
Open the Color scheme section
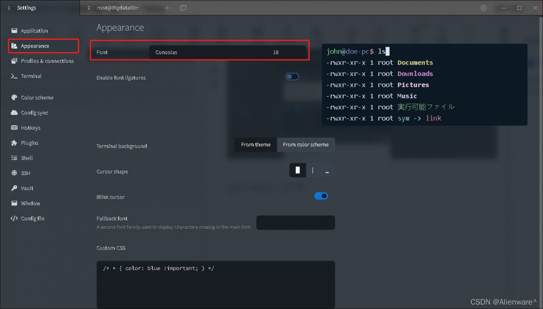point(37,98)
